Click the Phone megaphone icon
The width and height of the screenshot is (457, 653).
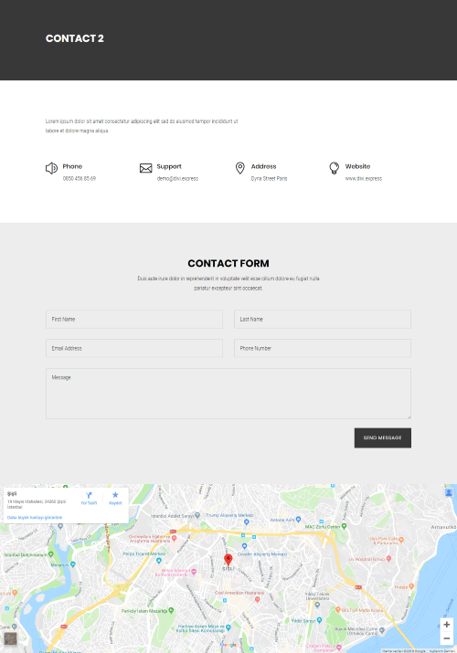tap(51, 168)
